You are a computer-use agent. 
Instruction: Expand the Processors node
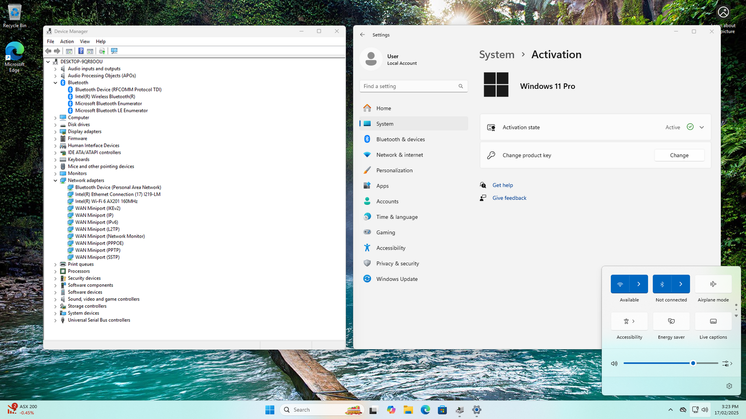(55, 271)
